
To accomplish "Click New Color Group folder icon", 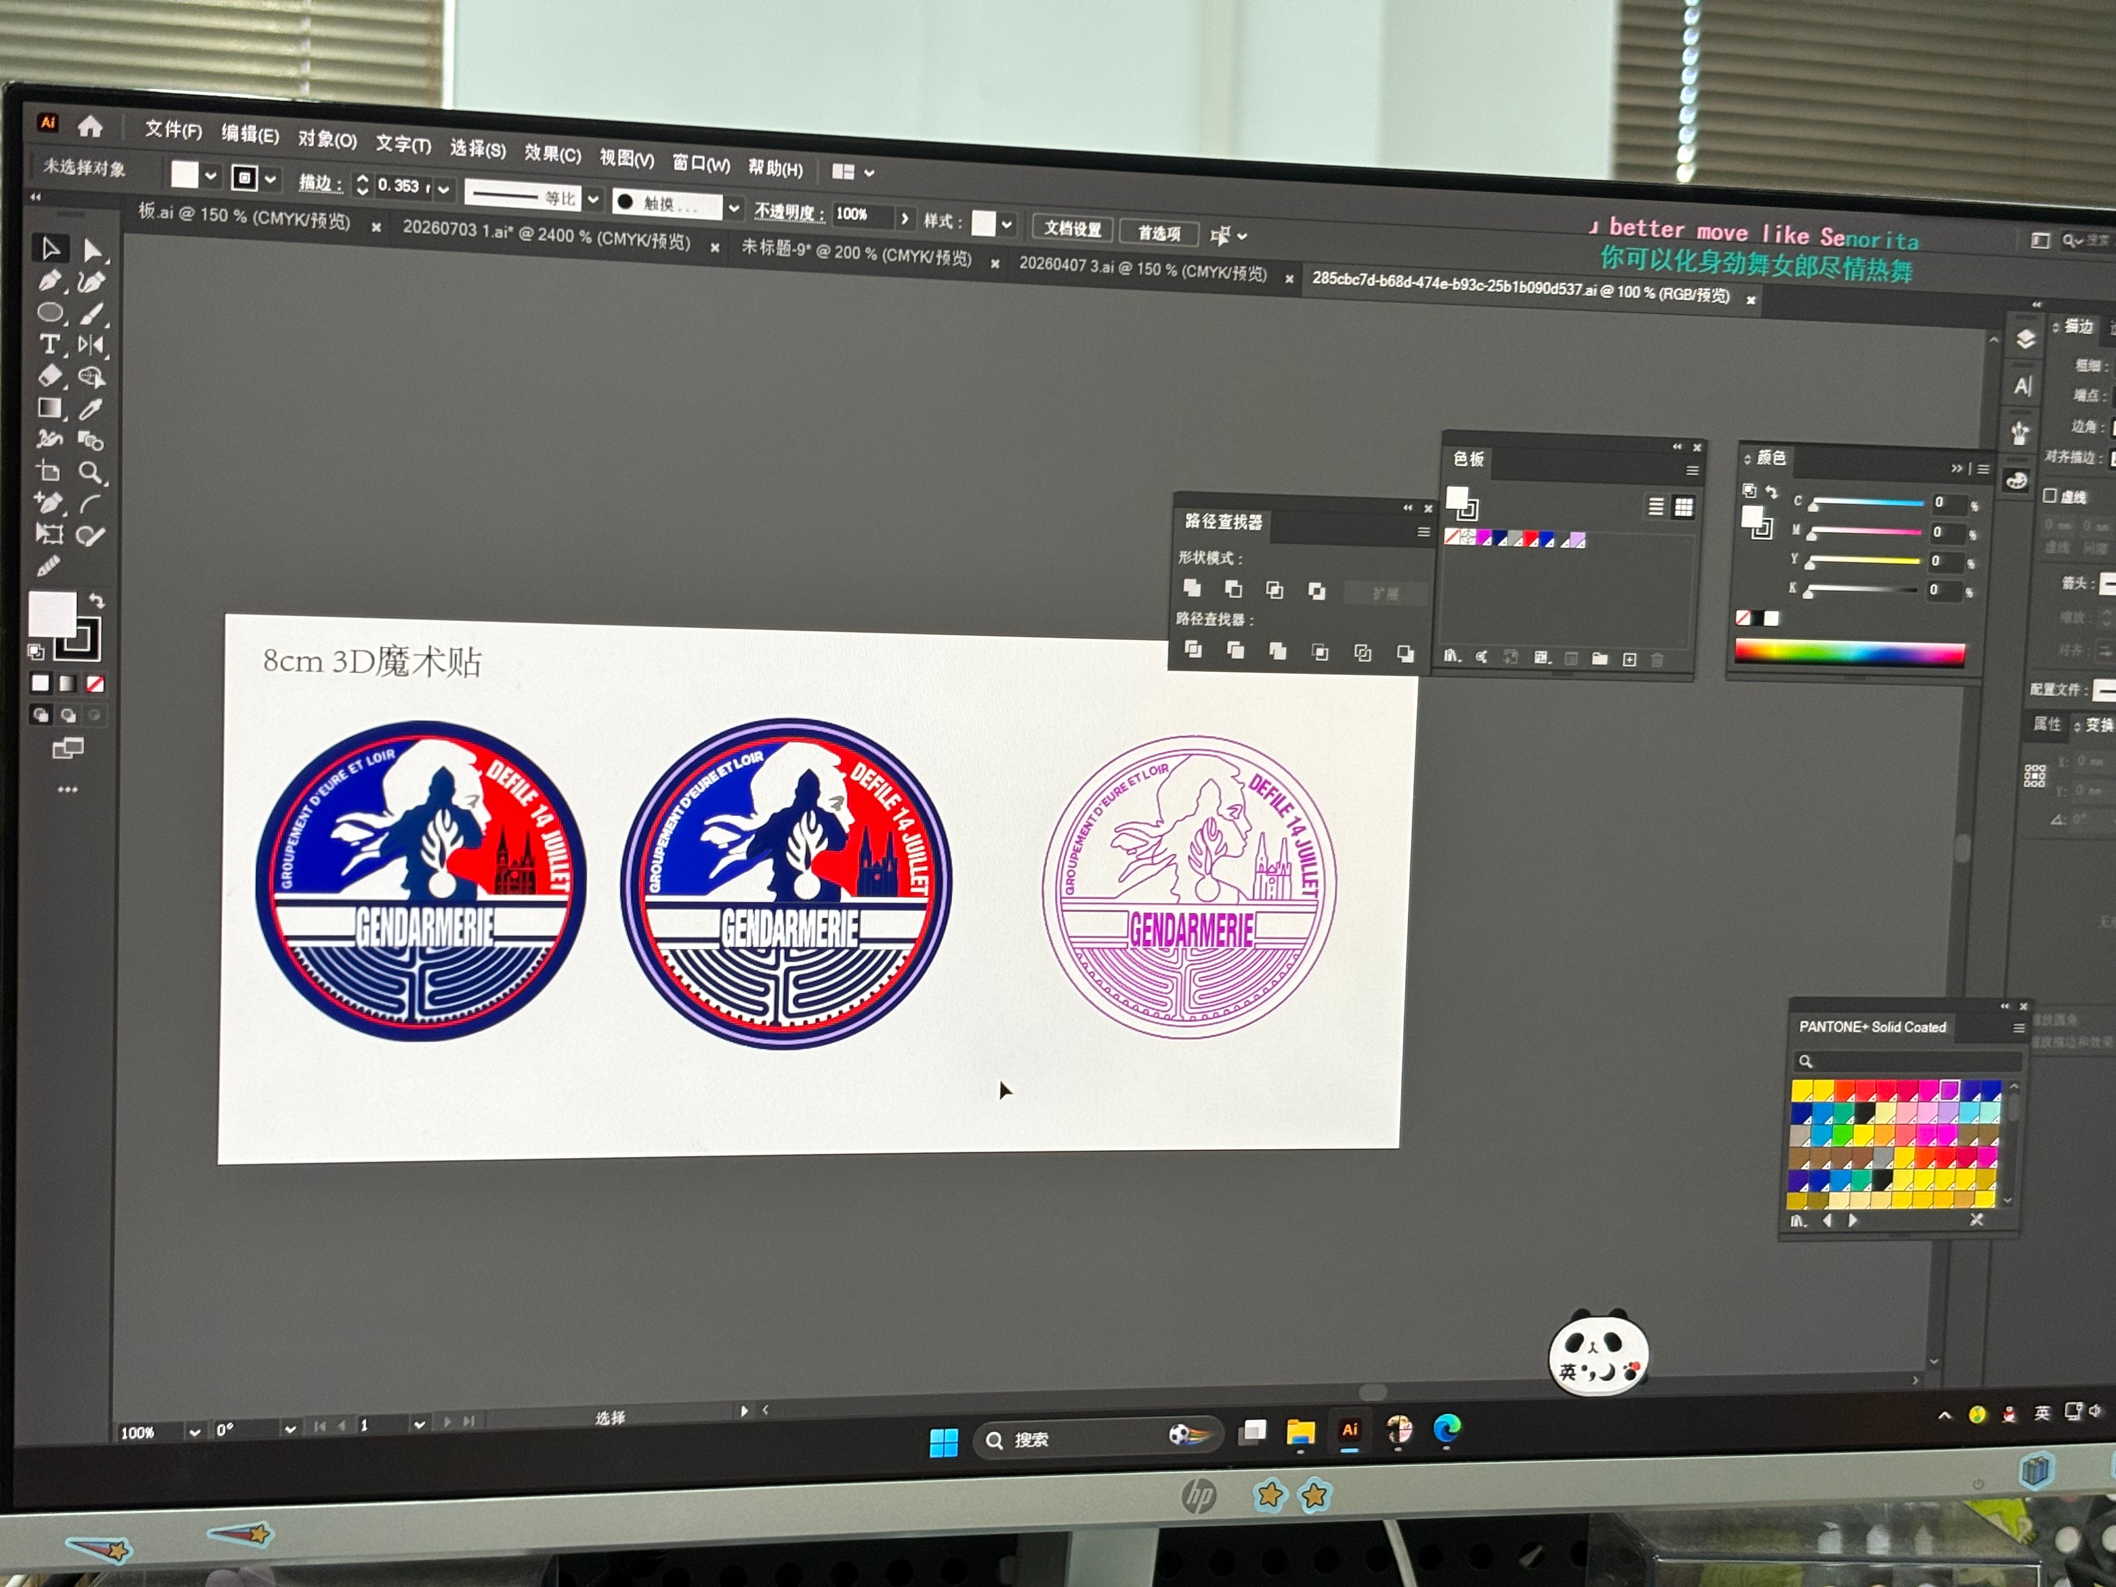I will [x=1600, y=658].
